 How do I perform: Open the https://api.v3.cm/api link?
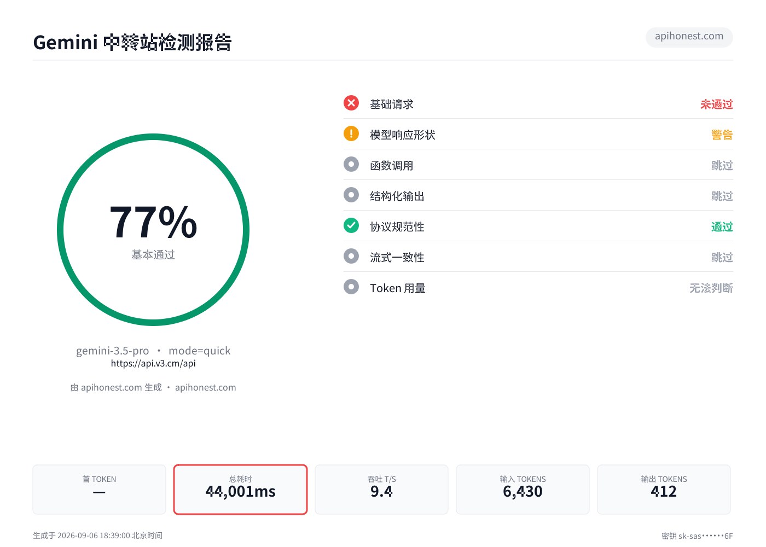coord(153,363)
